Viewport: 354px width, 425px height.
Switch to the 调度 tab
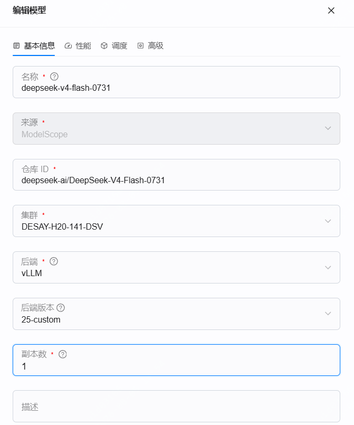point(114,46)
